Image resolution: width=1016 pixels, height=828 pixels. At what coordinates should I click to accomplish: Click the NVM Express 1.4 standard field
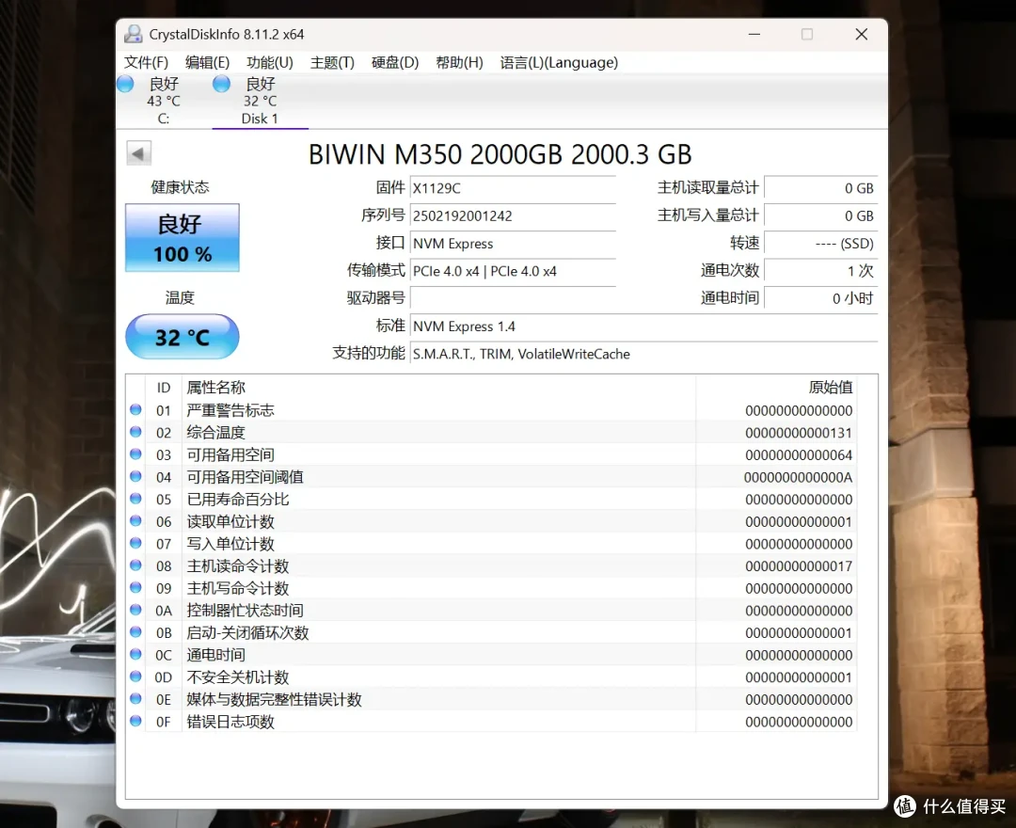tap(643, 326)
